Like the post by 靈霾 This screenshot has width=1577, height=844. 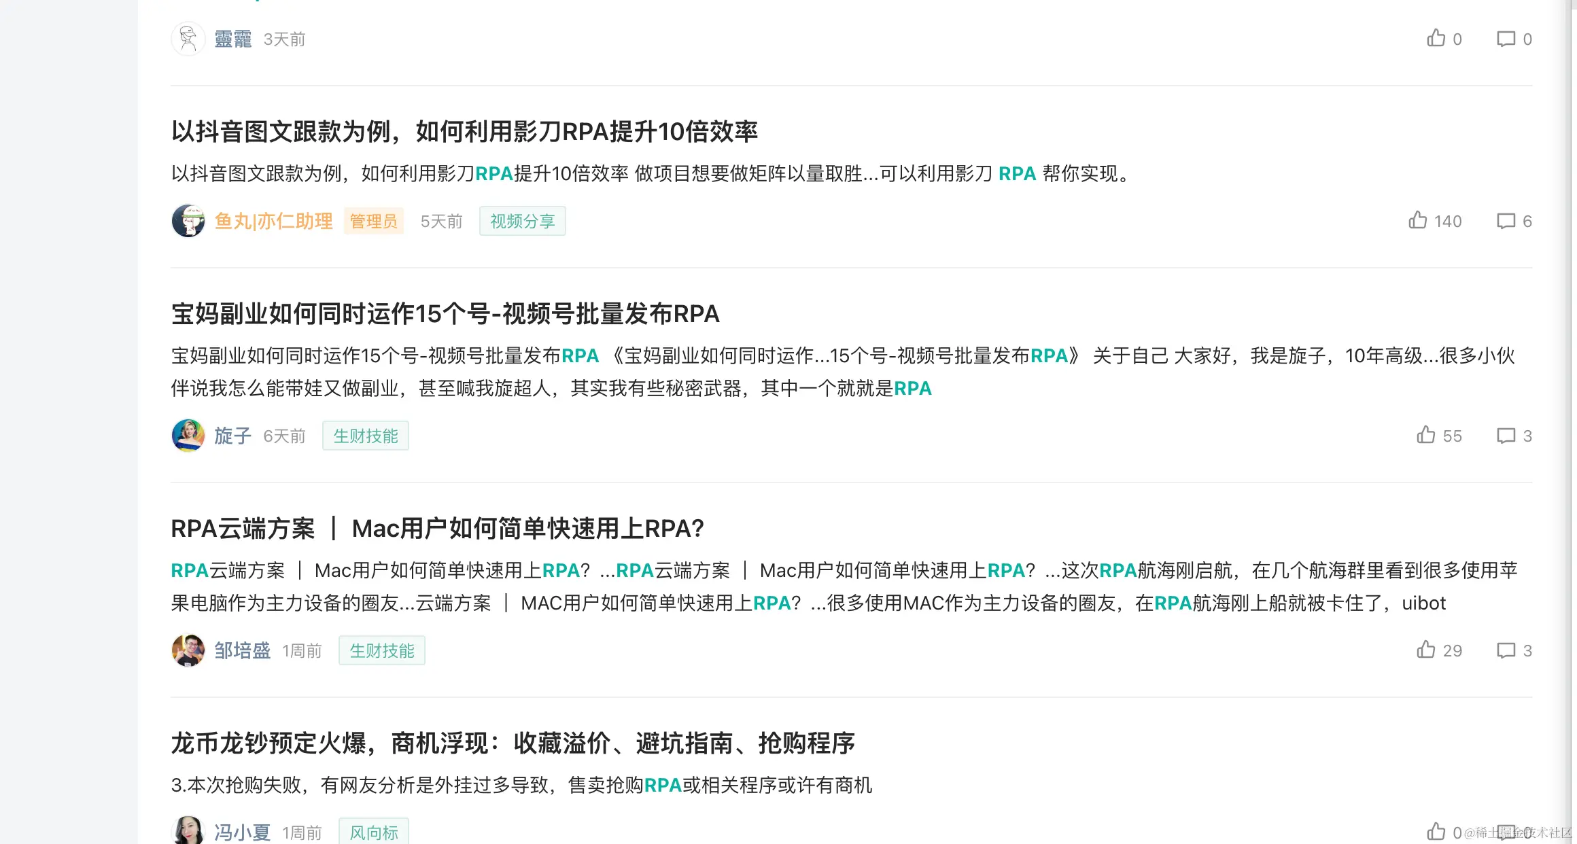[x=1436, y=39]
